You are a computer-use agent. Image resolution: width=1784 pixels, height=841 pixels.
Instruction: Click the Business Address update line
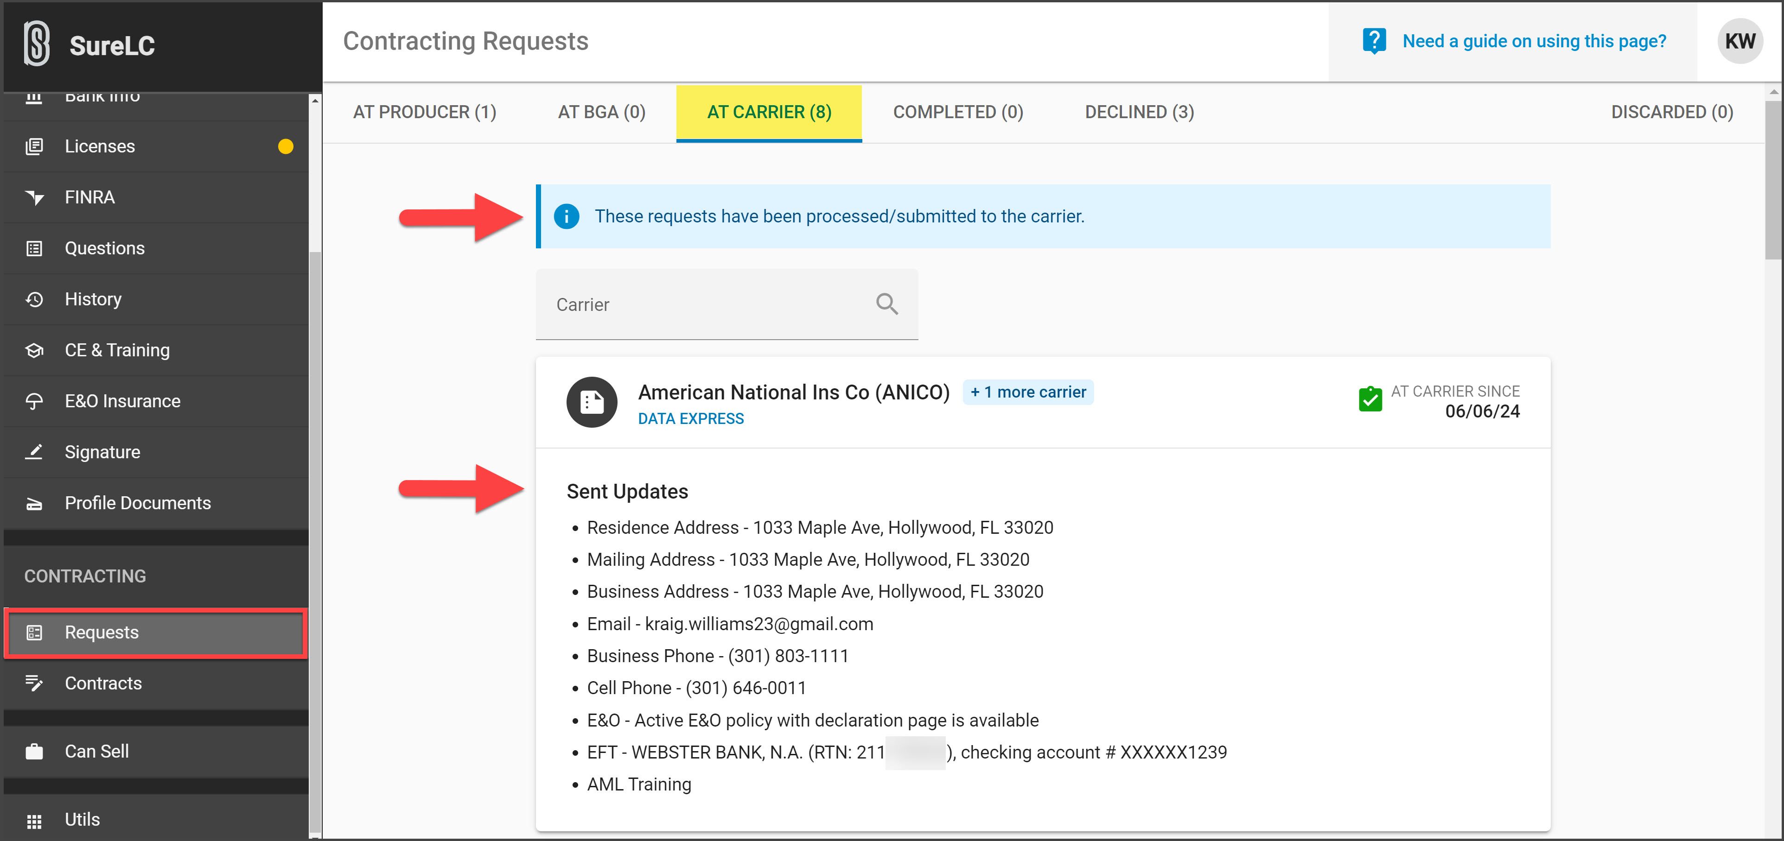815,591
